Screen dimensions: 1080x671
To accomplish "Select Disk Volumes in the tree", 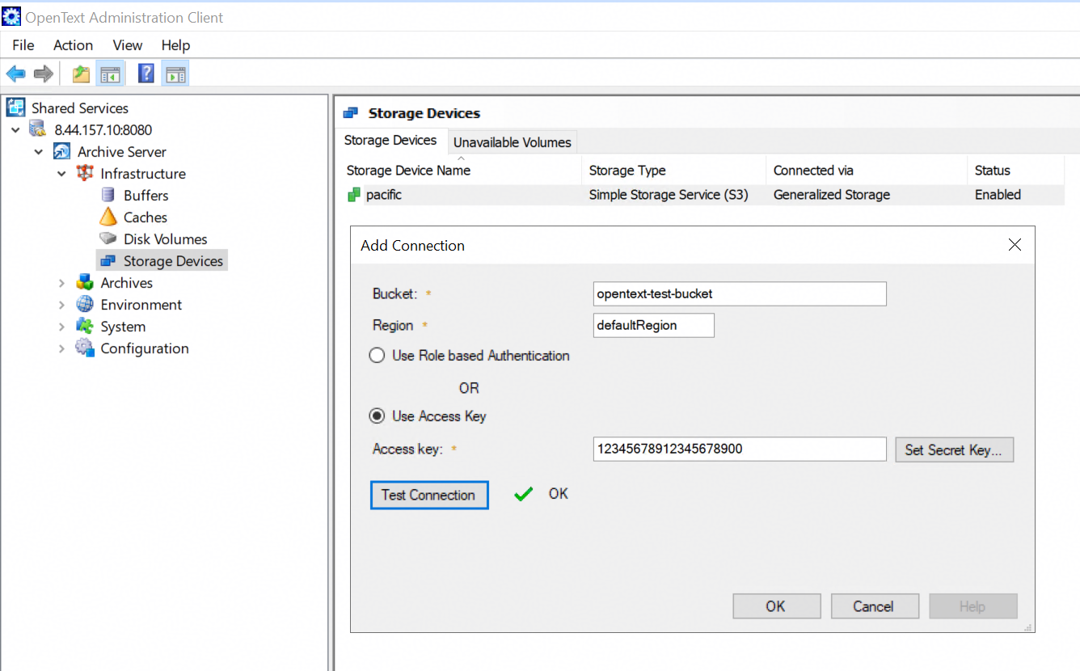I will 166,238.
